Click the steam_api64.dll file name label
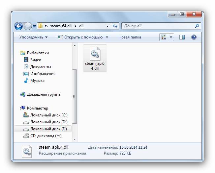The image size is (215, 173). 95,66
